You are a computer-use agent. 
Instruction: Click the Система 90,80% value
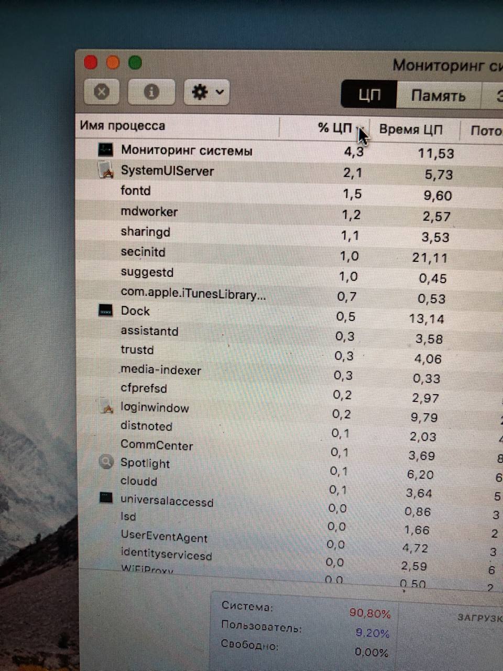coord(370,613)
